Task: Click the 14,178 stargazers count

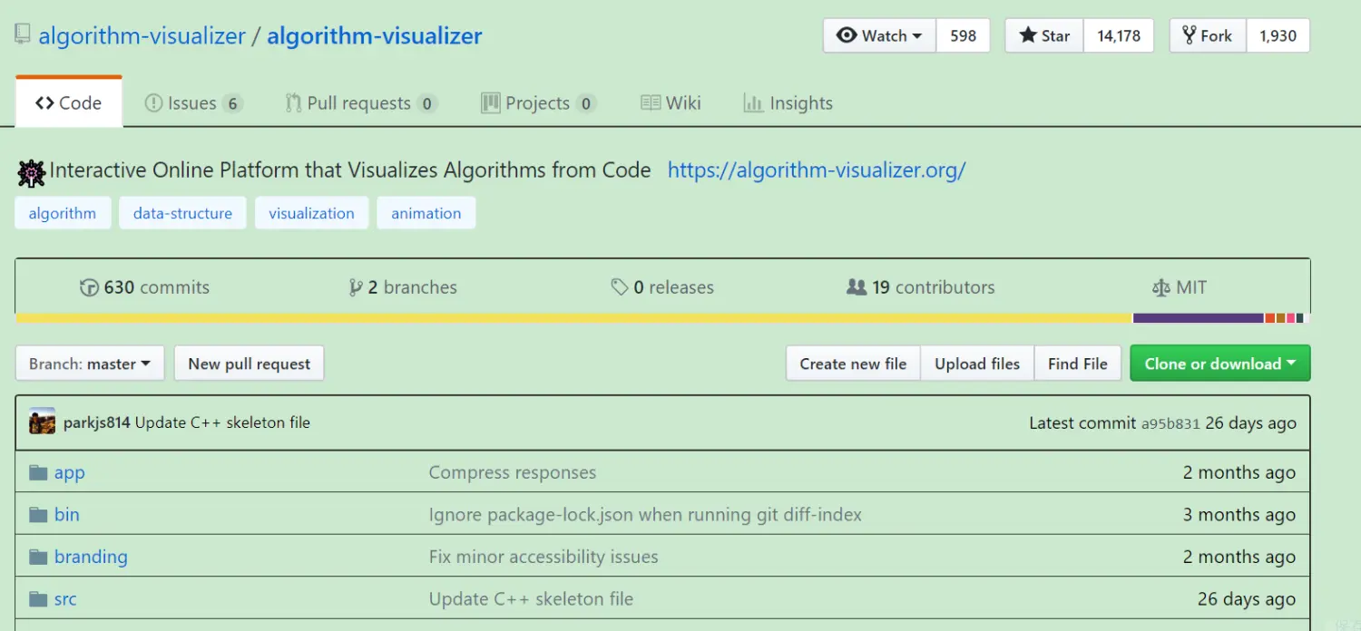Action: pos(1119,35)
